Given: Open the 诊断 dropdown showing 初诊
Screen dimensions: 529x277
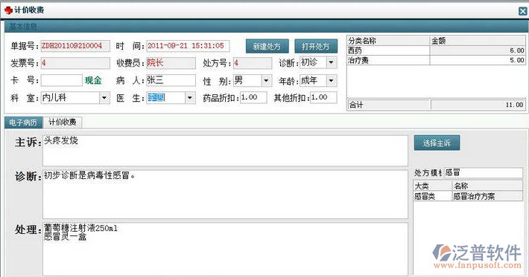Looking at the screenshot, I should [x=331, y=62].
